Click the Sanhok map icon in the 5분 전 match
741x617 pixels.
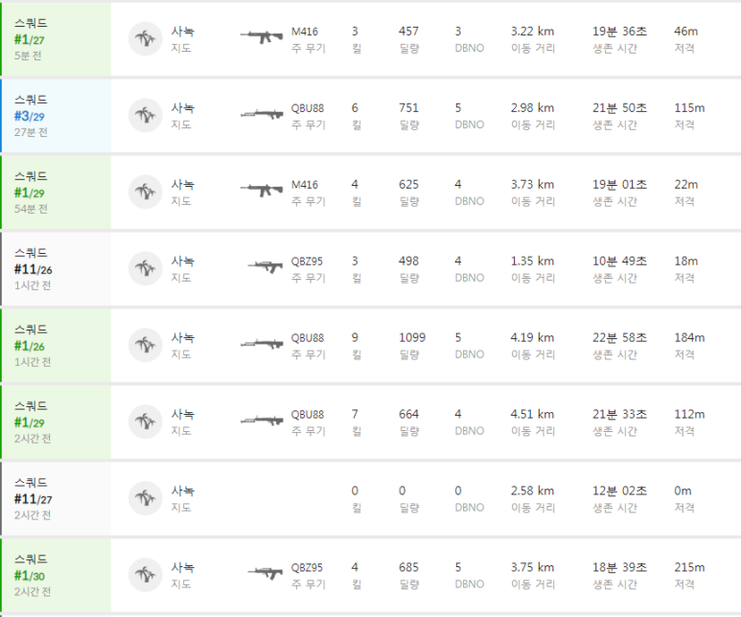pyautogui.click(x=146, y=38)
